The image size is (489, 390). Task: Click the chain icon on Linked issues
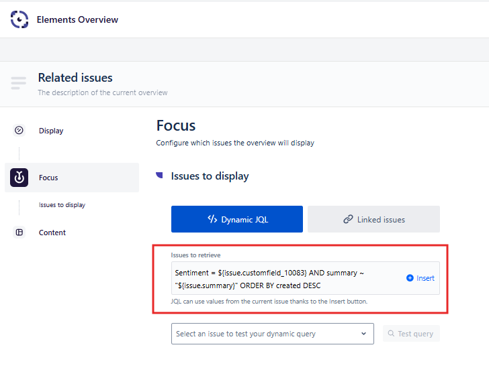click(348, 219)
